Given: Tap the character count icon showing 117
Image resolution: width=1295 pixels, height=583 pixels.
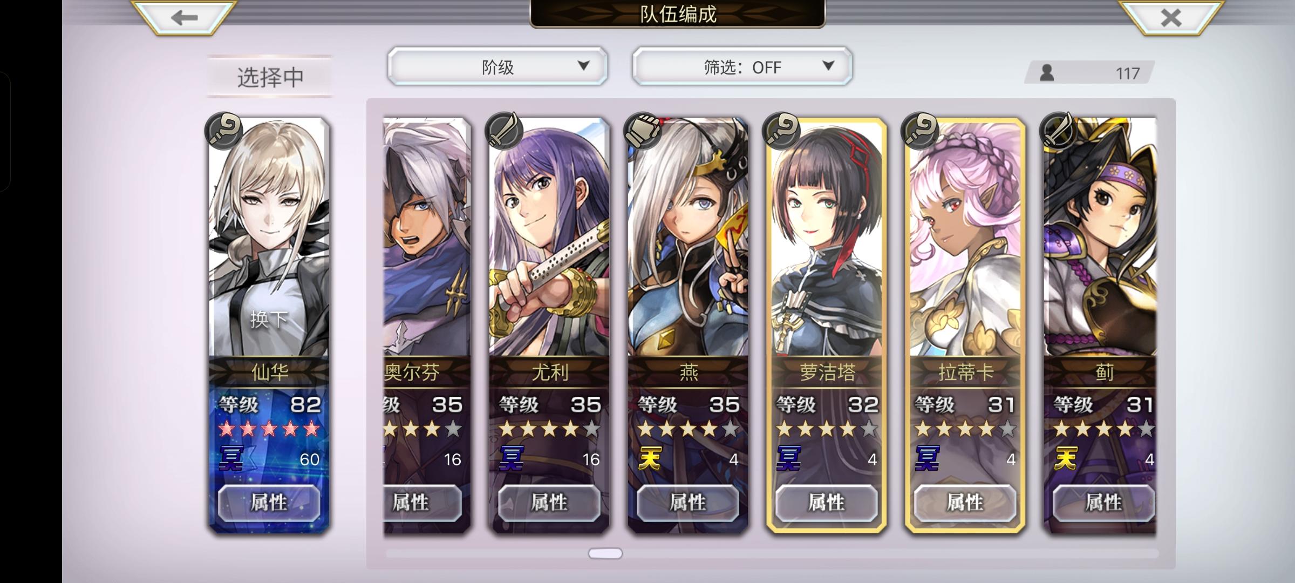Looking at the screenshot, I should 1047,73.
